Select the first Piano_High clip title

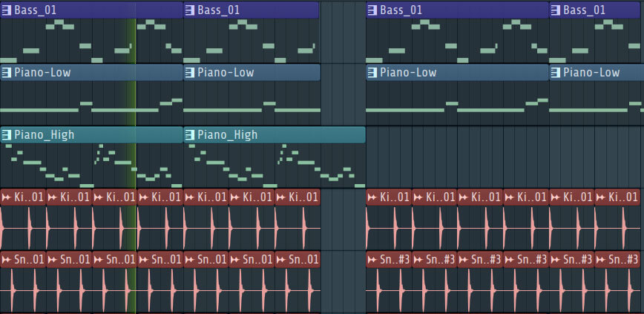45,135
